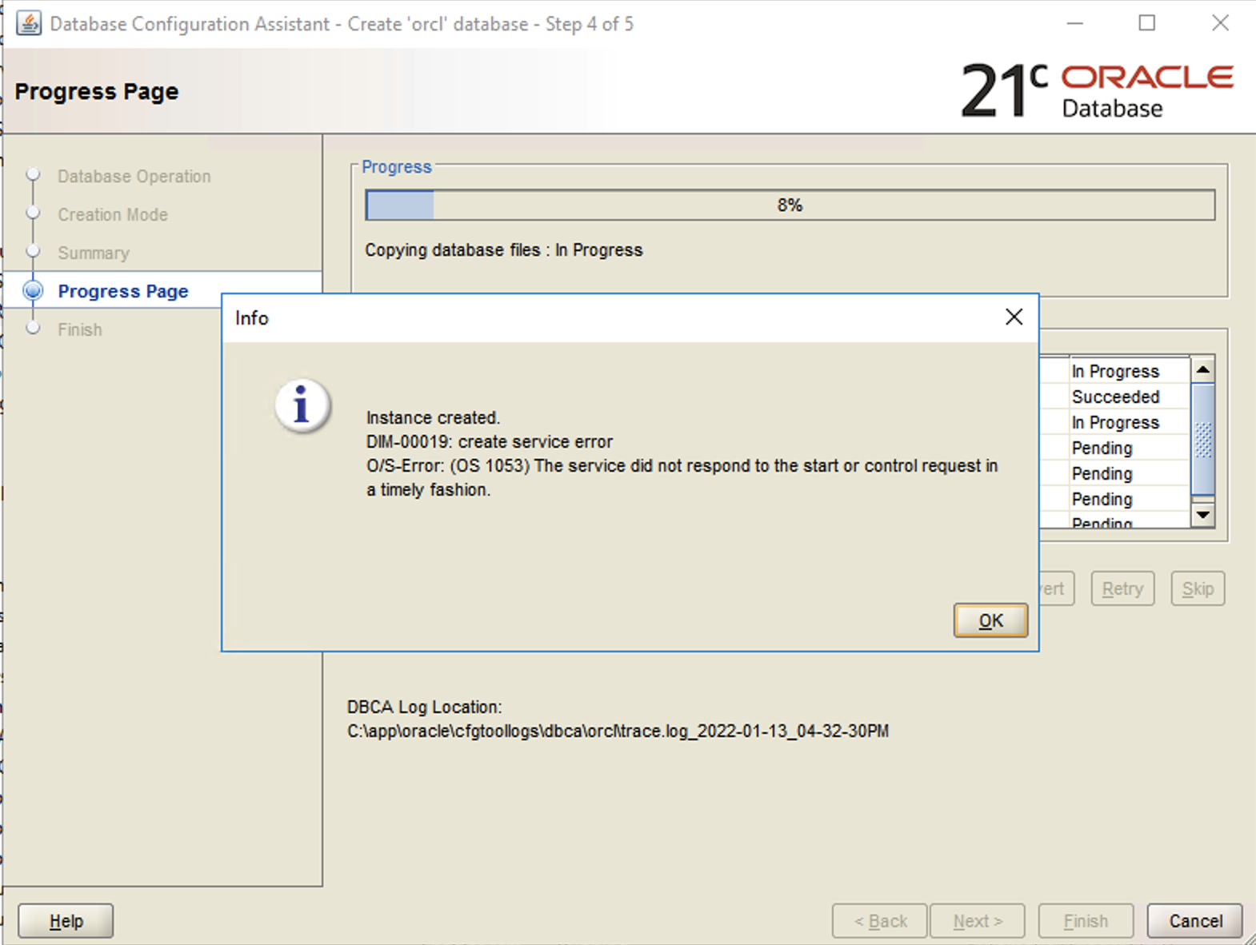
Task: Click the blue information icon
Action: (x=302, y=405)
